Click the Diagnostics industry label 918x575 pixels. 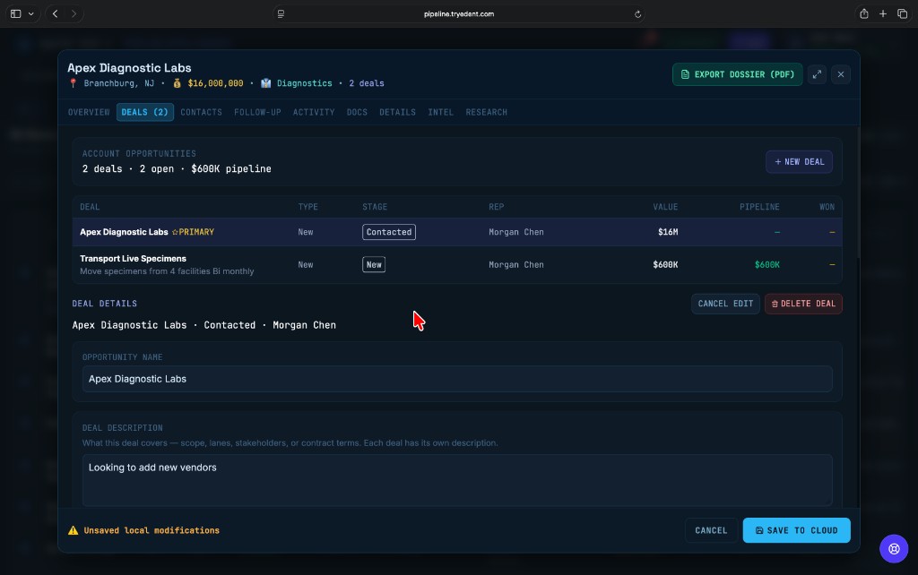[x=305, y=83]
